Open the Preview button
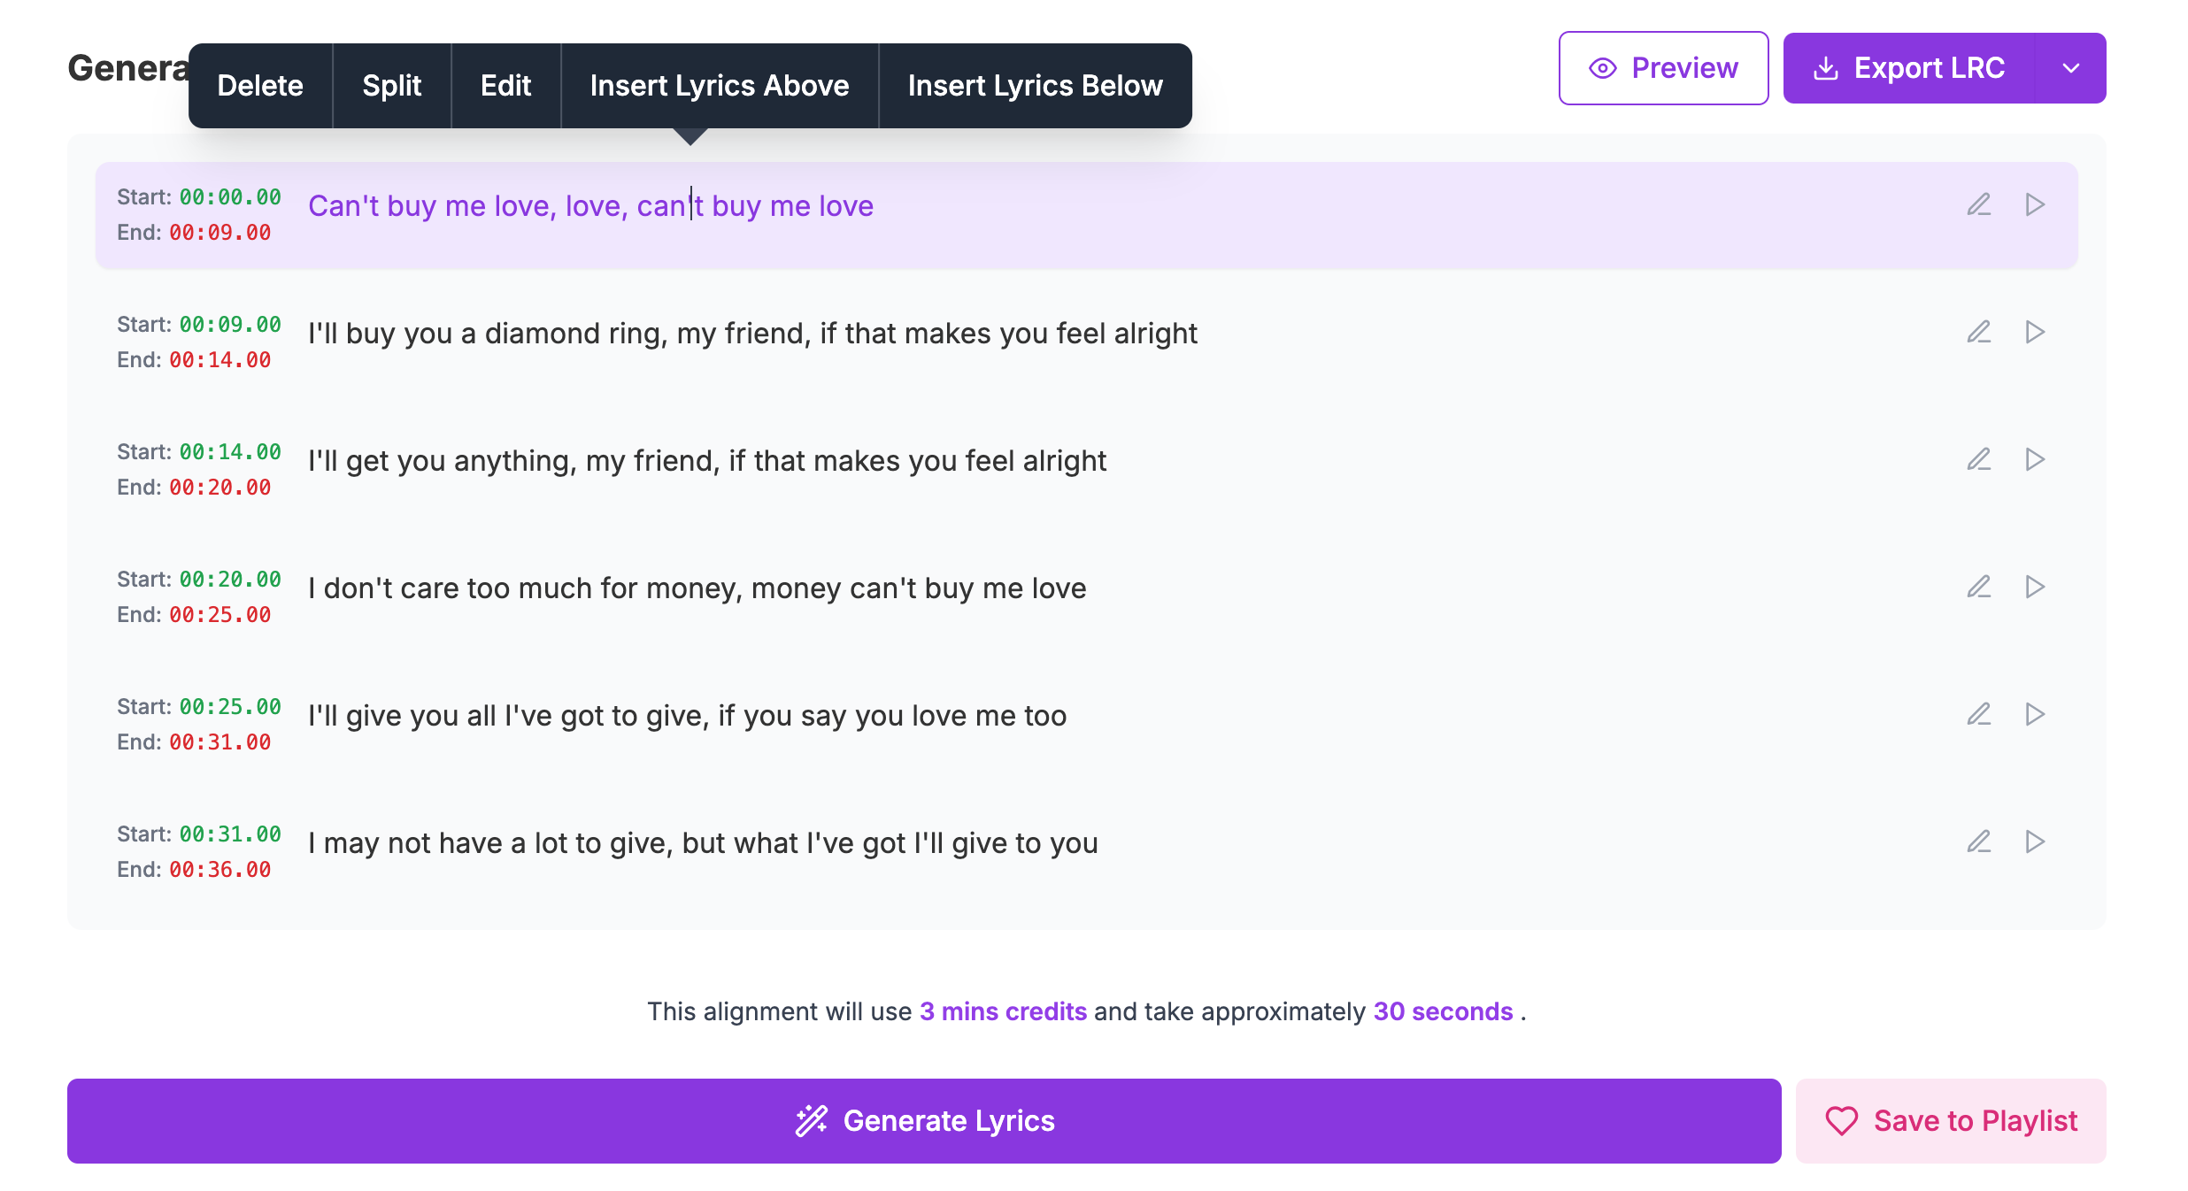2188x1191 pixels. point(1664,68)
